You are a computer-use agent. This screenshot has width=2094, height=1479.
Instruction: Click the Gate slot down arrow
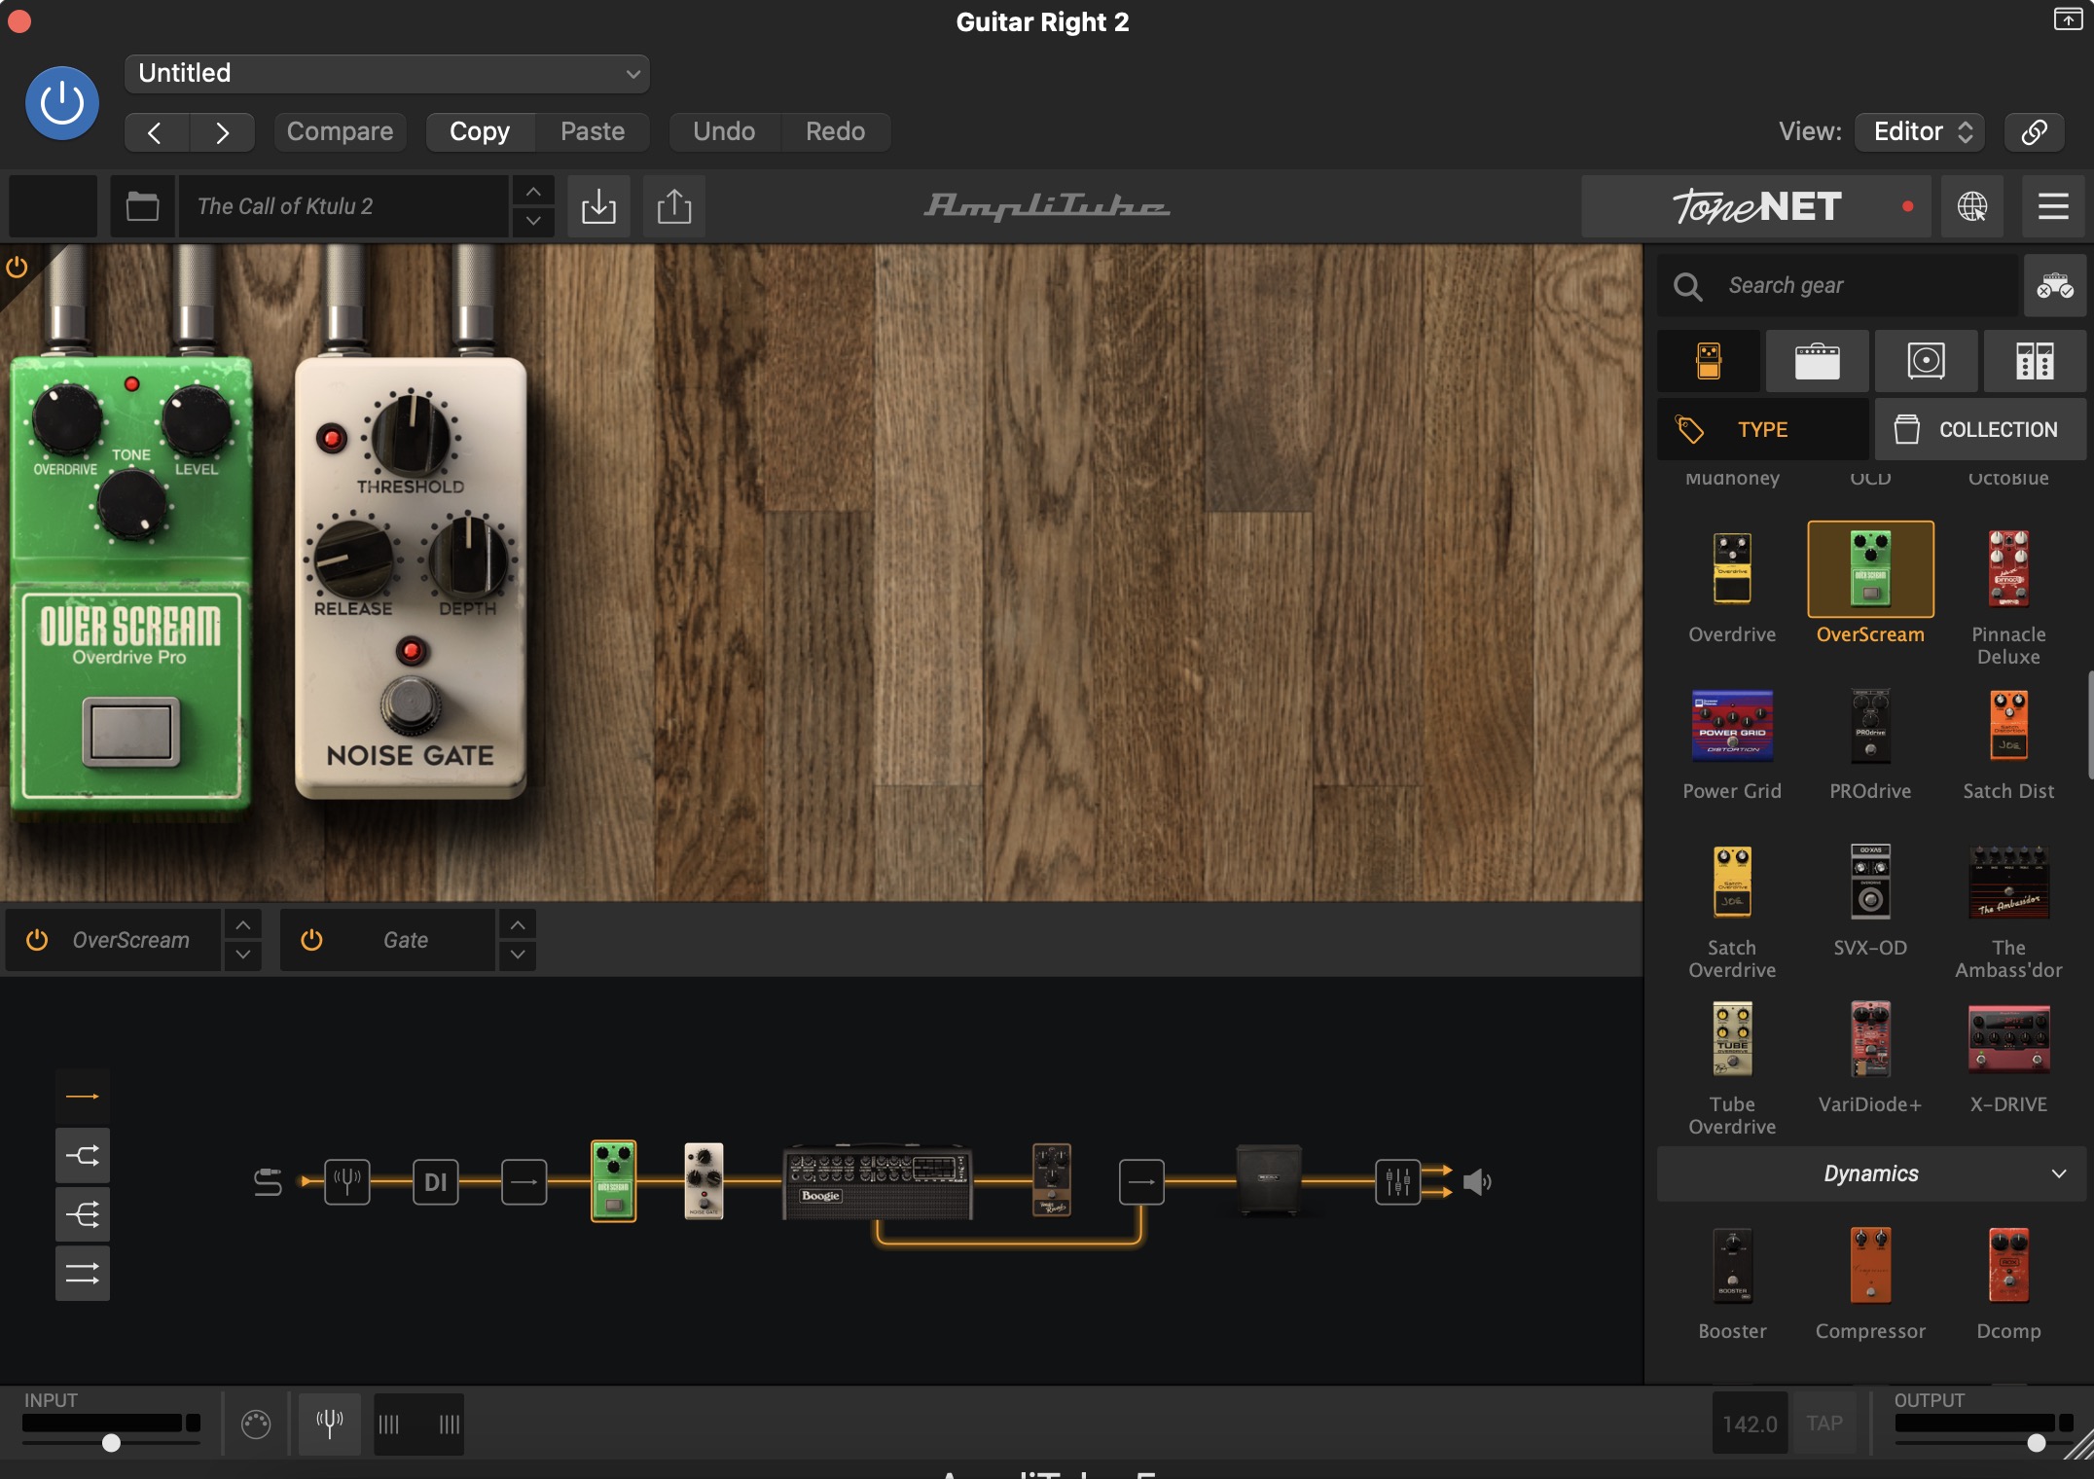point(518,956)
